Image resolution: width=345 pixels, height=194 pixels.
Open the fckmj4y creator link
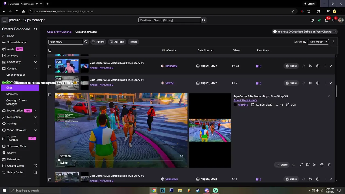coord(243,105)
